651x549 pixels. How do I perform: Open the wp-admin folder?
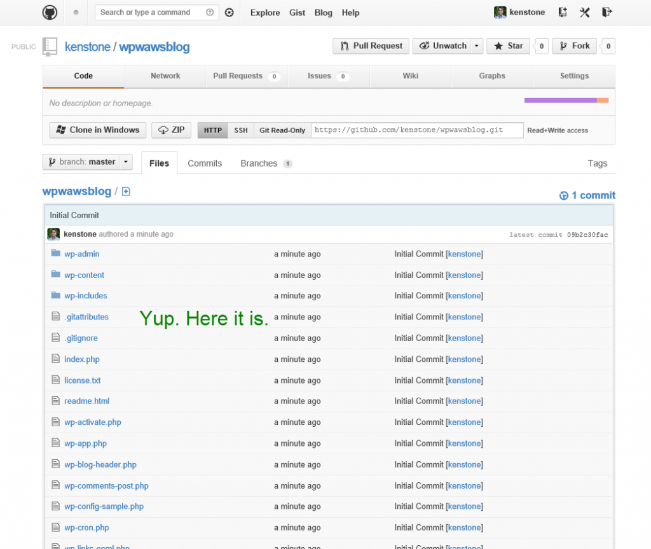[x=81, y=254]
